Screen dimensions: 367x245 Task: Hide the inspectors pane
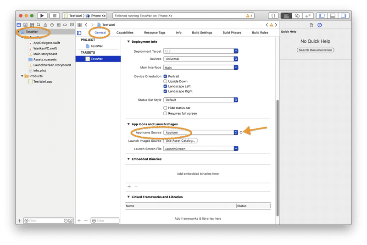coord(343,16)
